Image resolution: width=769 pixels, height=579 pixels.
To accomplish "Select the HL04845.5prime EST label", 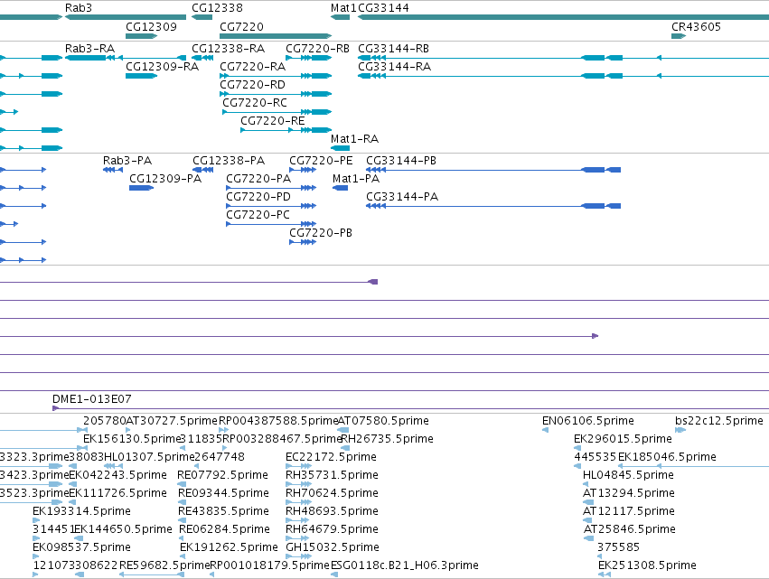I will pyautogui.click(x=628, y=475).
